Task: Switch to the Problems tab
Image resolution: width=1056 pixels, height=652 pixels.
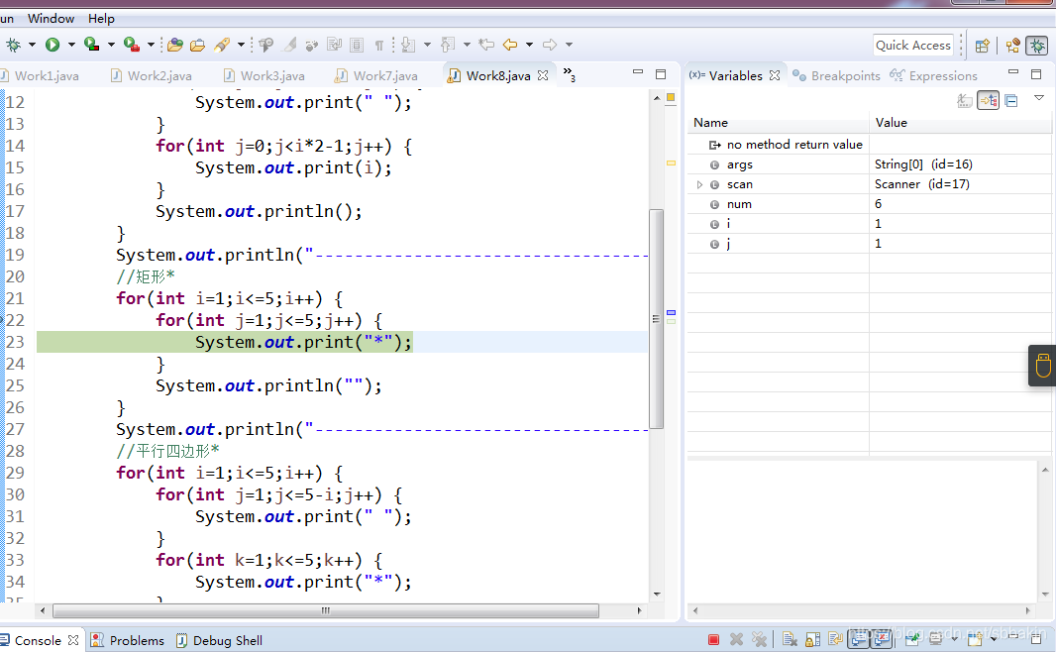Action: click(128, 640)
